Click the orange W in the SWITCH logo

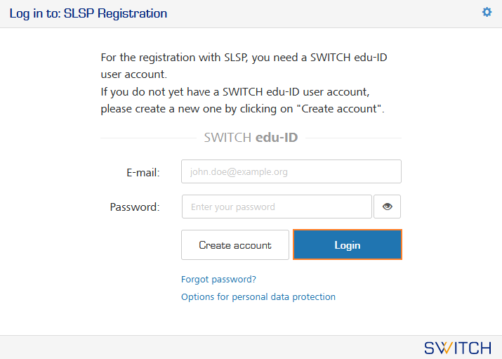444,348
